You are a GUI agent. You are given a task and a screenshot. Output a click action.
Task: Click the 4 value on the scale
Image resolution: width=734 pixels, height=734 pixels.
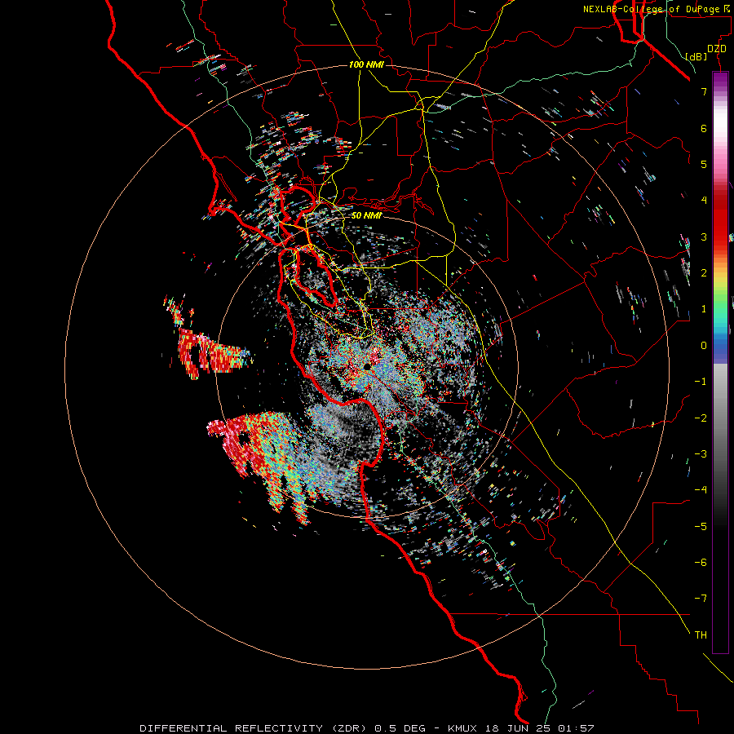[704, 201]
